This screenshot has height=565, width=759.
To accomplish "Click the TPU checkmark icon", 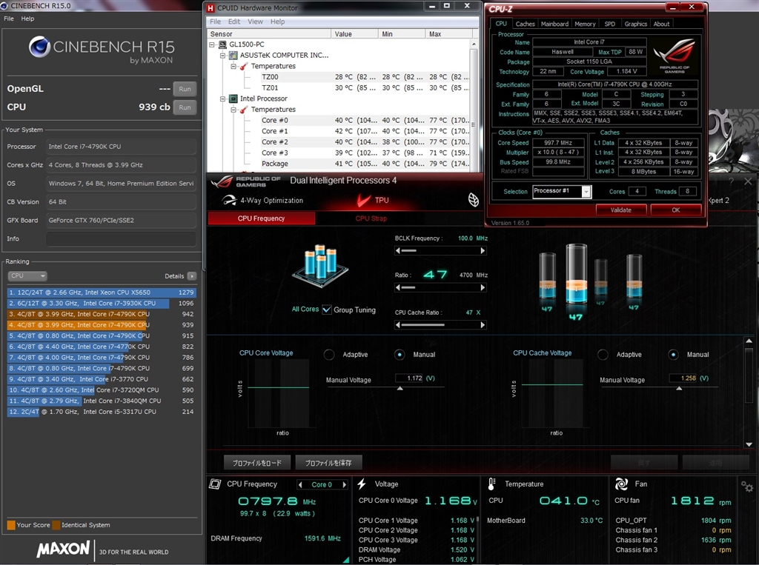I will [363, 200].
